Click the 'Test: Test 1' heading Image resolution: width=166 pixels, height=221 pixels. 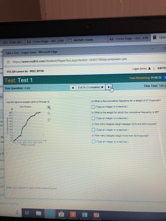click(18, 80)
